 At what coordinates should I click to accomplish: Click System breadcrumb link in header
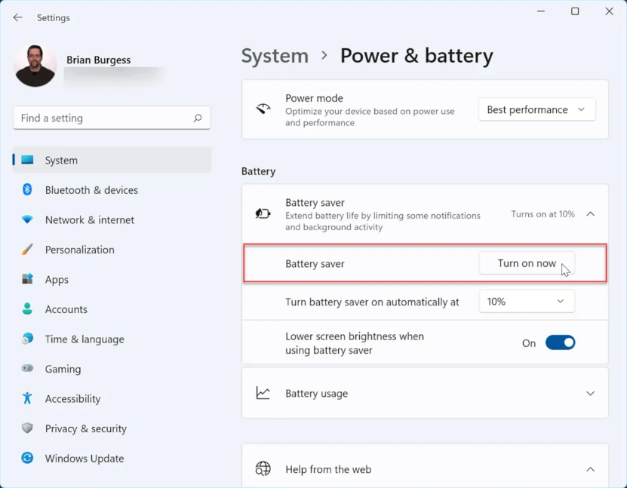click(x=275, y=56)
